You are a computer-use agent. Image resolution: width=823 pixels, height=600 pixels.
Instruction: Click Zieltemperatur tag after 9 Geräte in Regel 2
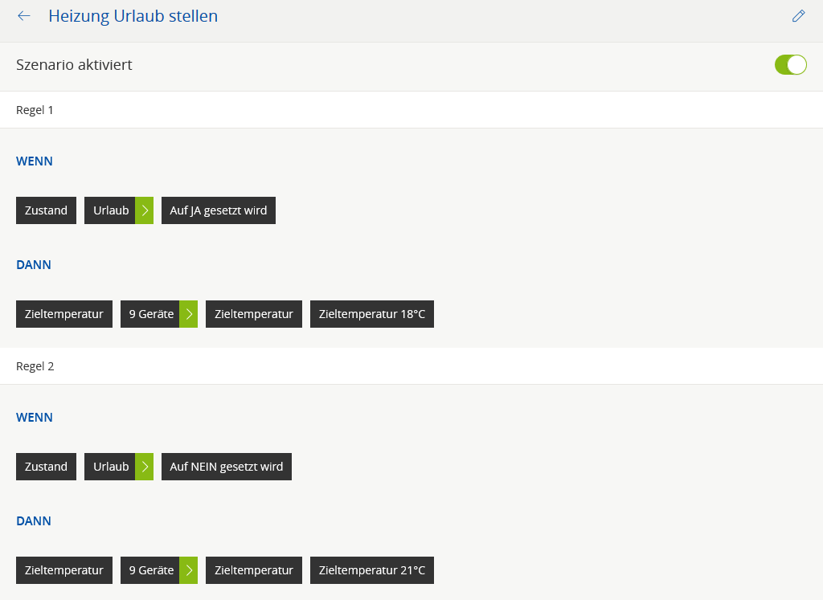253,570
